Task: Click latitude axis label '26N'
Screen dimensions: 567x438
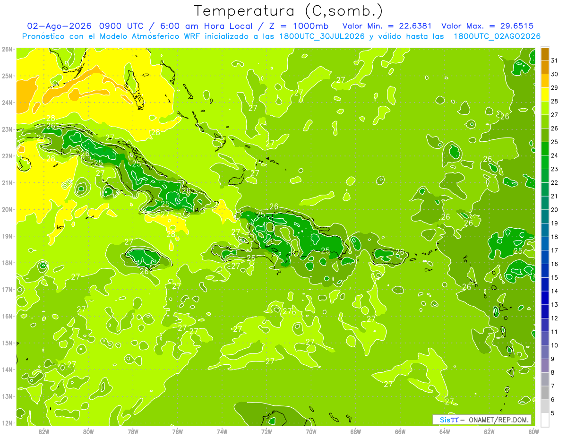Action: tap(7, 49)
